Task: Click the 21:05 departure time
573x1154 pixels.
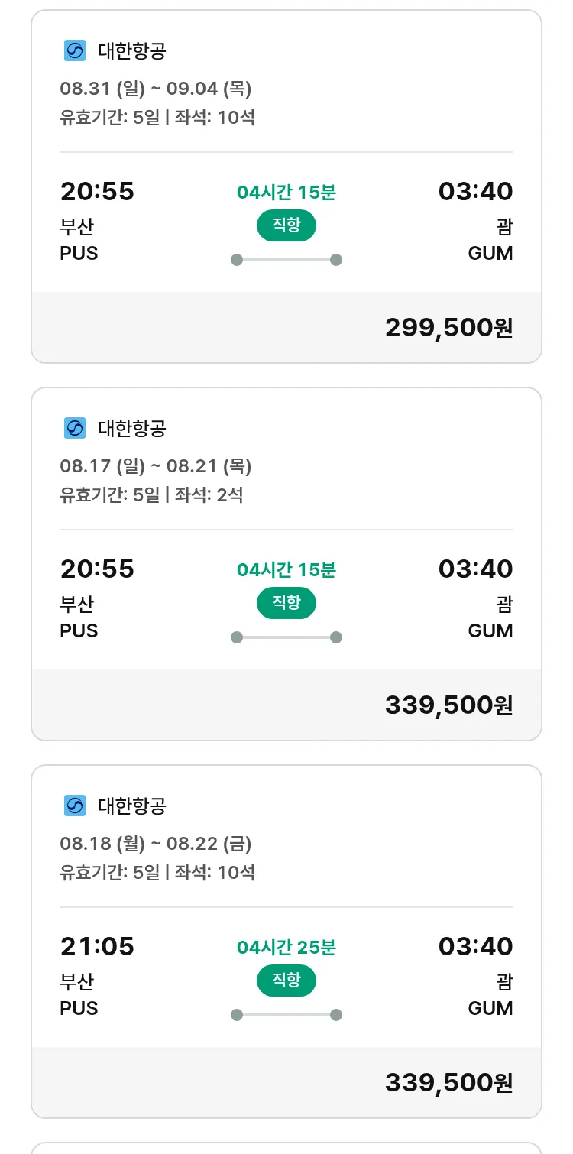Action: tap(97, 947)
